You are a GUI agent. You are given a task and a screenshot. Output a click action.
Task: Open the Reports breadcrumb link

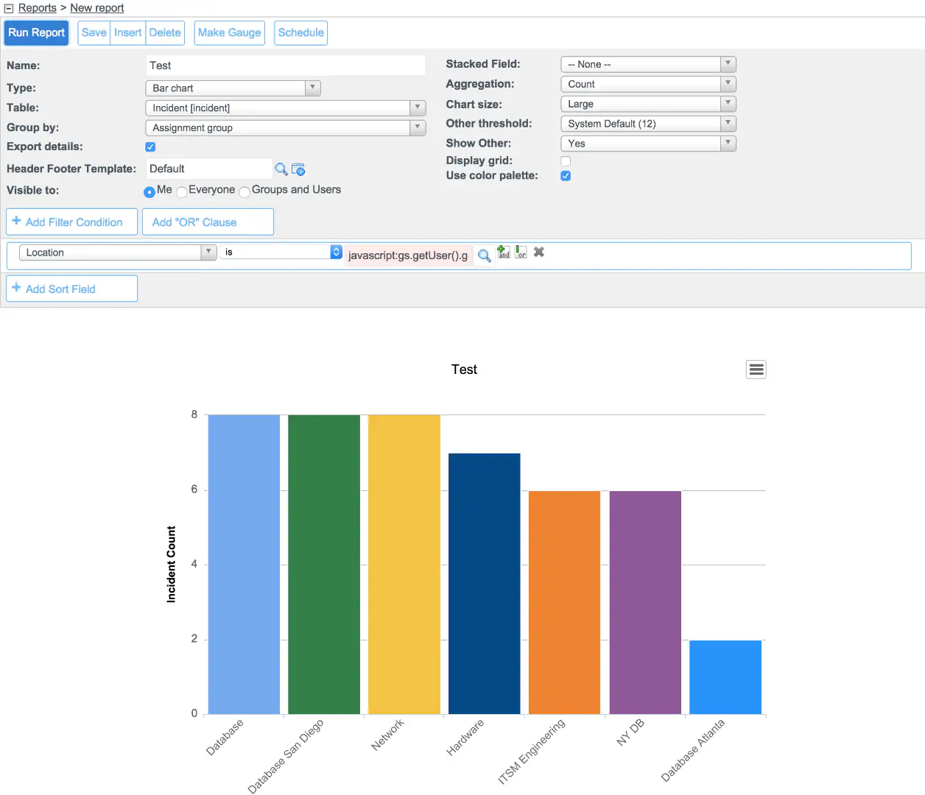(x=37, y=7)
